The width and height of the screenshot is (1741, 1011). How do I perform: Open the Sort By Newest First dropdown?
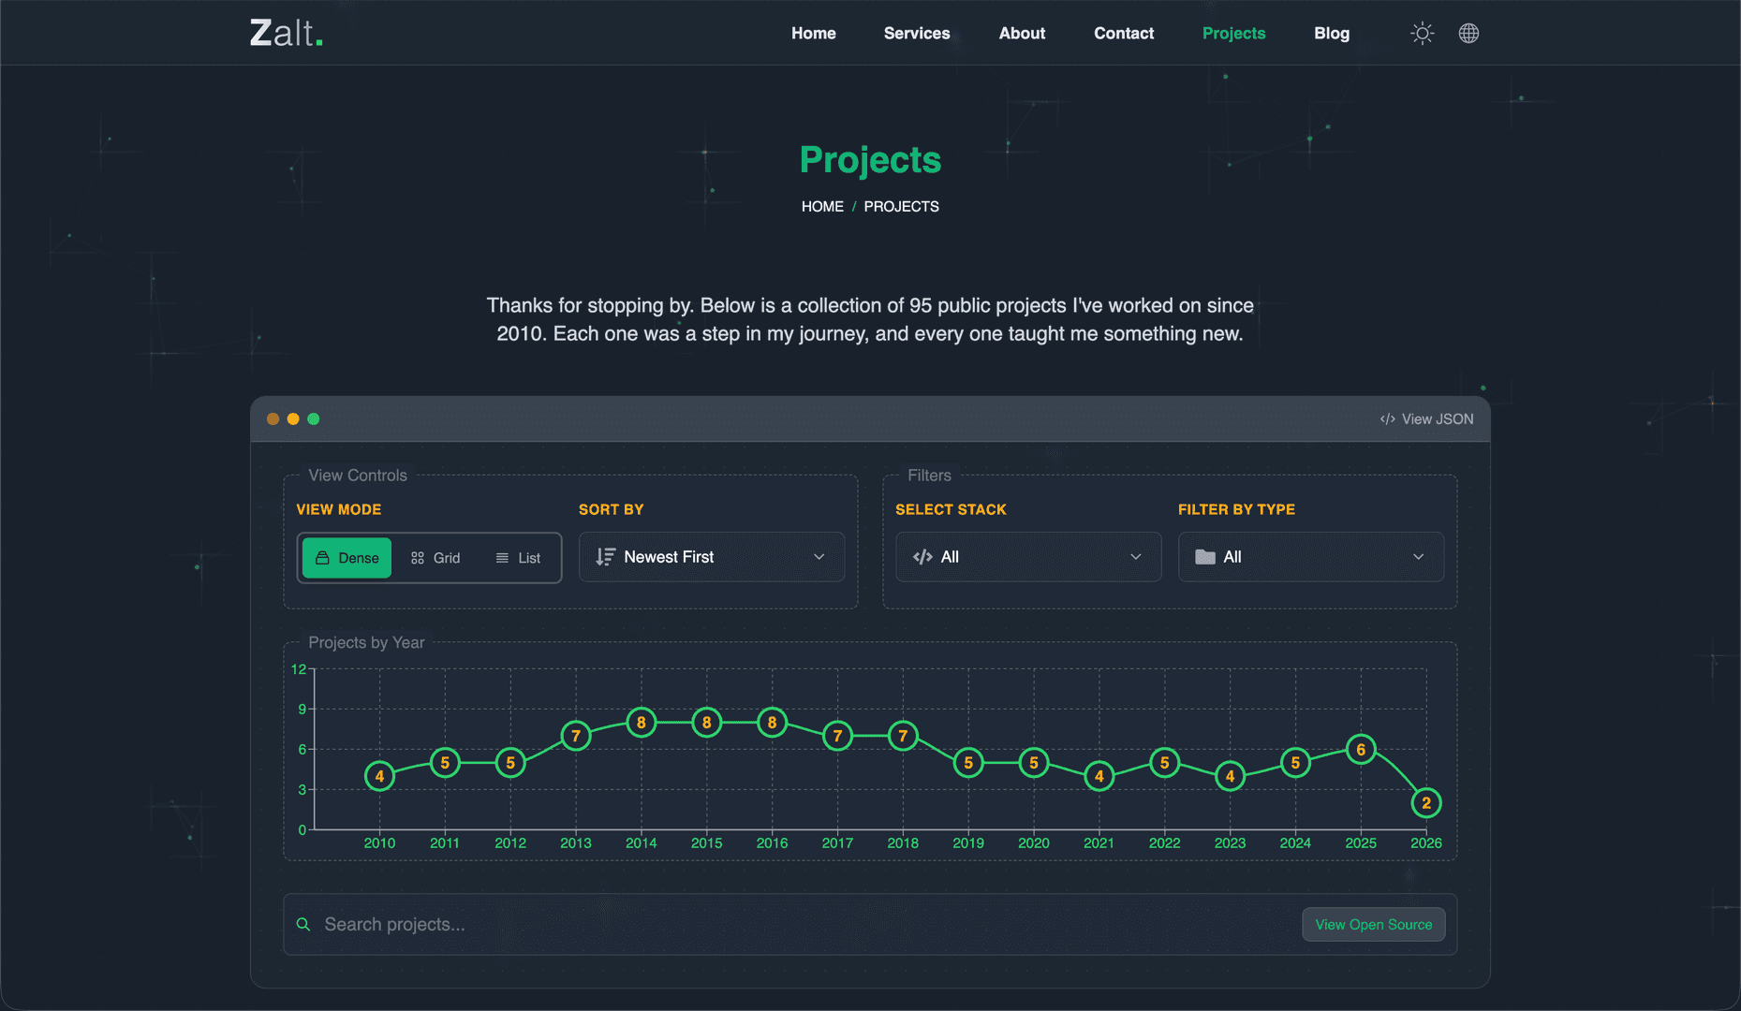point(711,557)
